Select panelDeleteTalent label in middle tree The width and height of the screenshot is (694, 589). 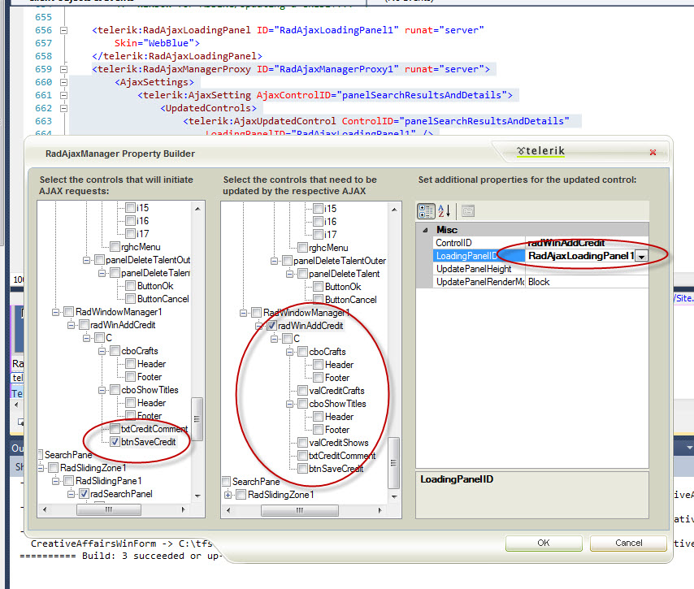344,274
